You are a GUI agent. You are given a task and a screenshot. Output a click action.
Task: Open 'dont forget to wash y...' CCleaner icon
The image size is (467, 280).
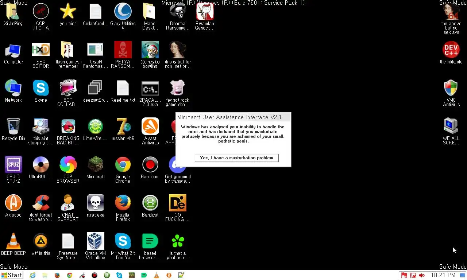(x=41, y=207)
